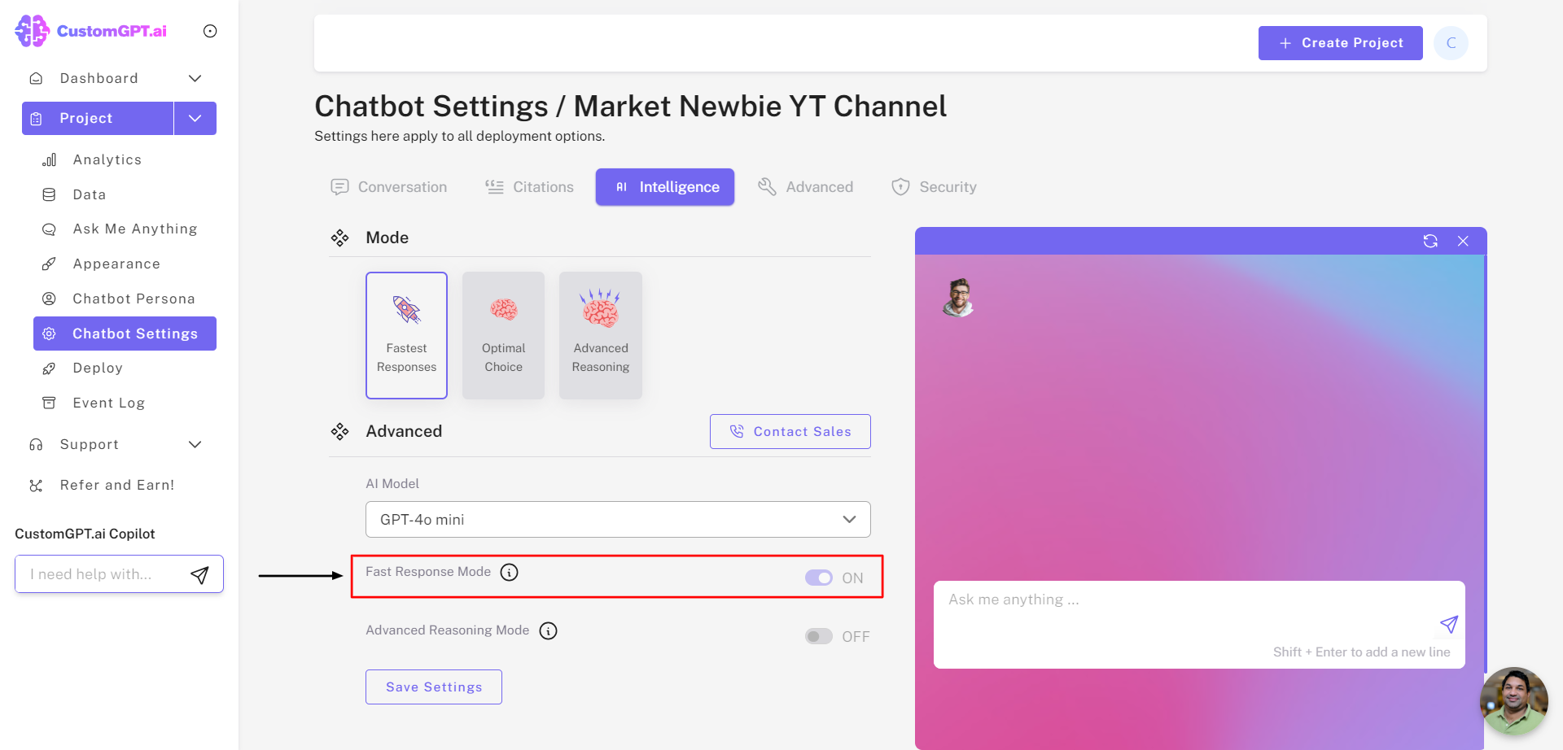Open the Dashboard menu item
This screenshot has height=750, width=1563.
point(99,78)
